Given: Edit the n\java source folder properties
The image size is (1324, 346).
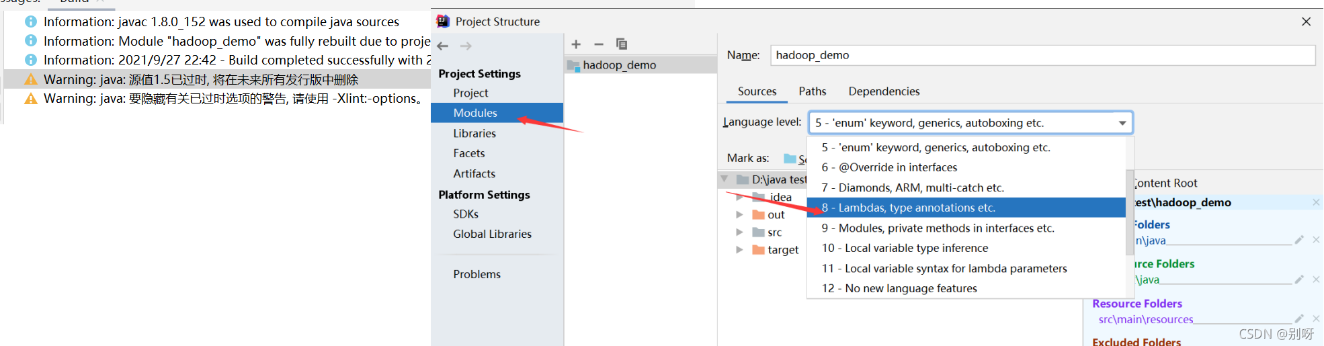Looking at the screenshot, I should point(1299,240).
